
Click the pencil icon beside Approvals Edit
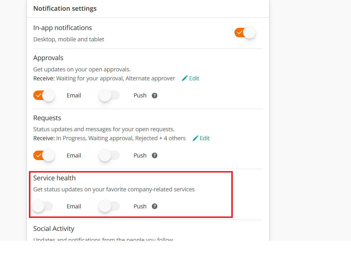coord(184,78)
